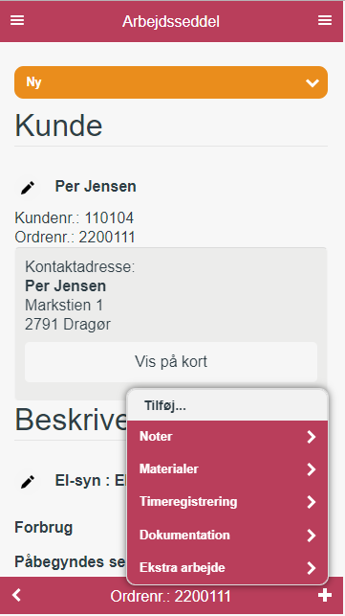Open the right hamburger menu in header
Image resolution: width=345 pixels, height=616 pixels.
325,20
